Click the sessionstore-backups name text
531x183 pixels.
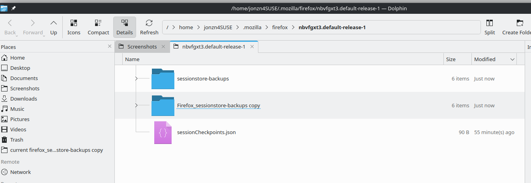click(203, 78)
